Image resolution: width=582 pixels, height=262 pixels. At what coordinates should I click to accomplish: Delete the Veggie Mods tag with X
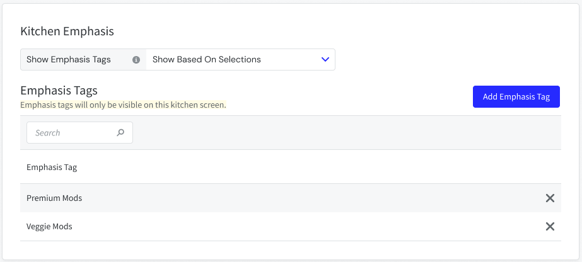click(550, 227)
